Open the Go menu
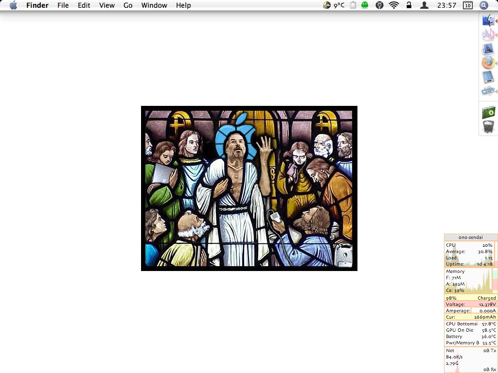This screenshot has height=373, width=498. [x=128, y=5]
